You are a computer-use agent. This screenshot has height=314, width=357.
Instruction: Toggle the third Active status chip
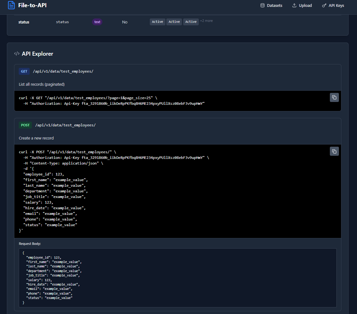191,22
